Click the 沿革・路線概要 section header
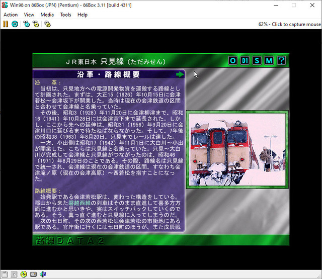Screen dimensions: 322x279 (109, 74)
